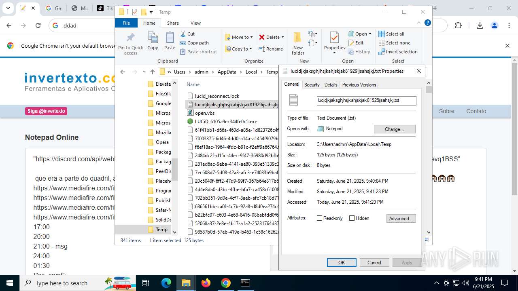
Task: Click the Windows taskbar search box
Action: (x=78, y=283)
